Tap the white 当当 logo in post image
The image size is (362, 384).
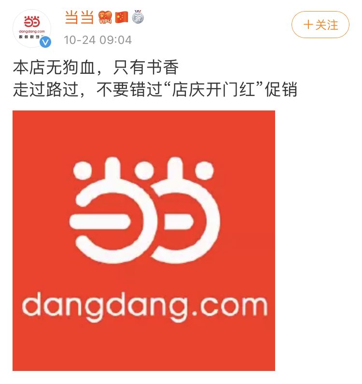click(145, 210)
